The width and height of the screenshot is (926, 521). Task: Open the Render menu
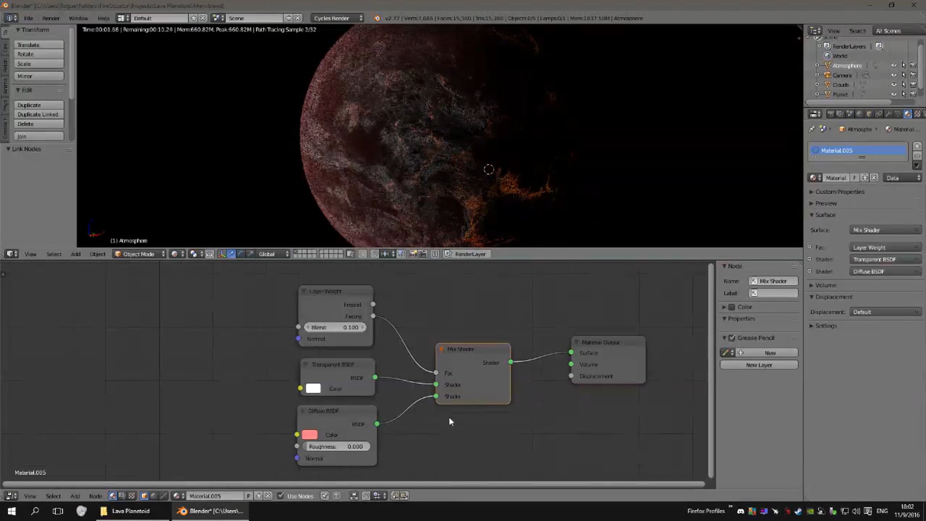coord(51,19)
